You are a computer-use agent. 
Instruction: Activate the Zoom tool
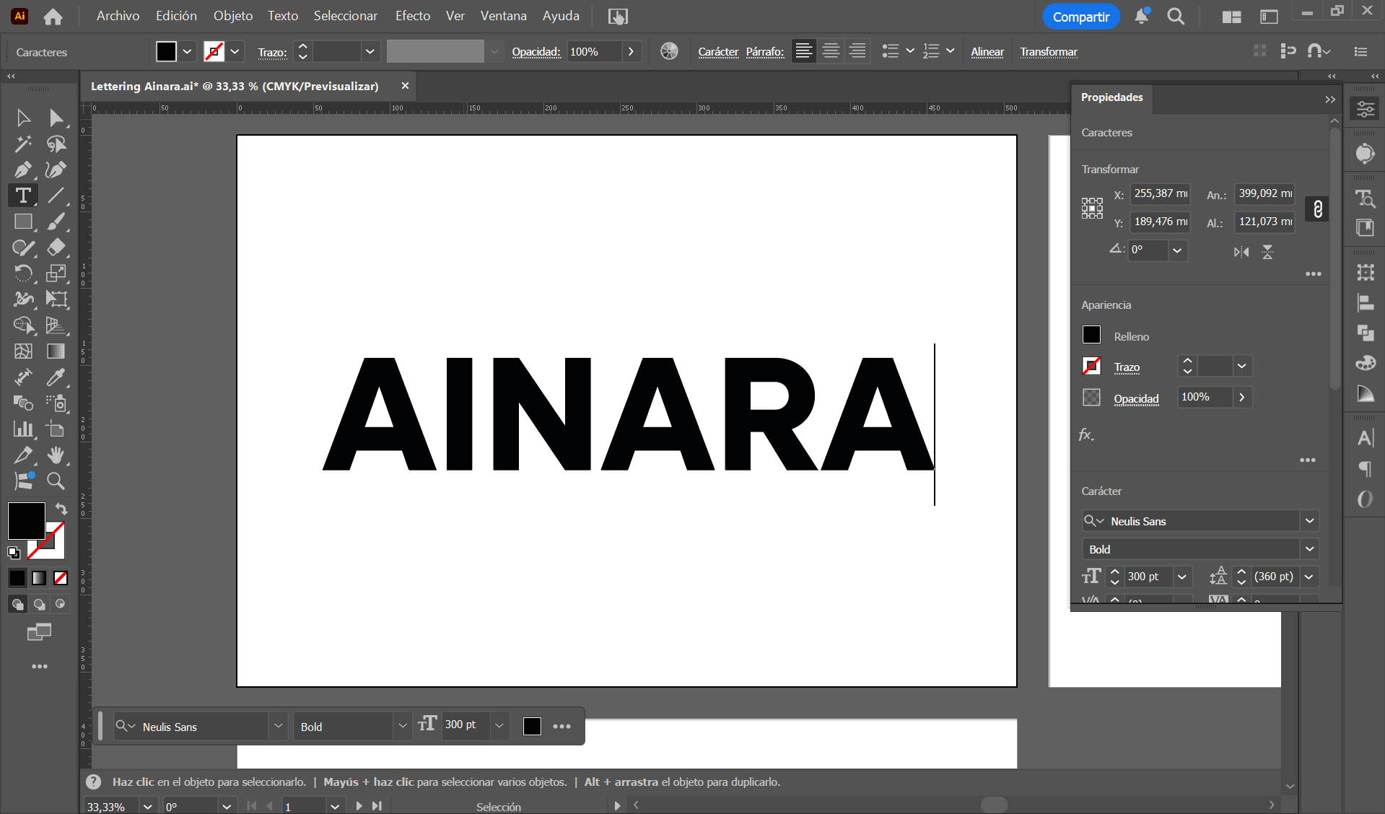tap(56, 481)
